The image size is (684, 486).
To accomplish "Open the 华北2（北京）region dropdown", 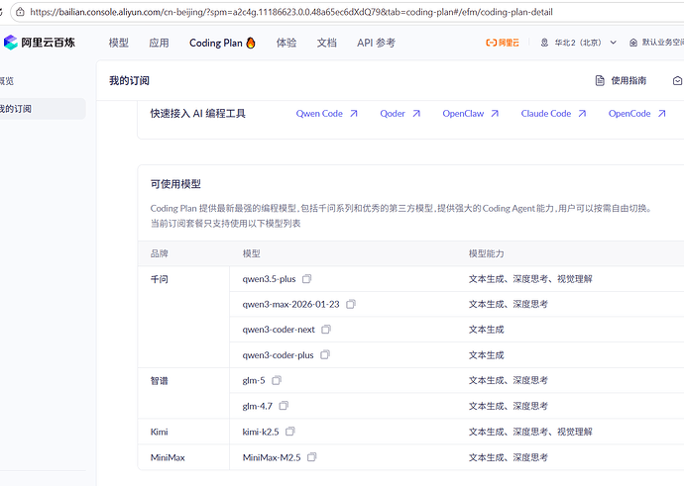I will tap(579, 43).
